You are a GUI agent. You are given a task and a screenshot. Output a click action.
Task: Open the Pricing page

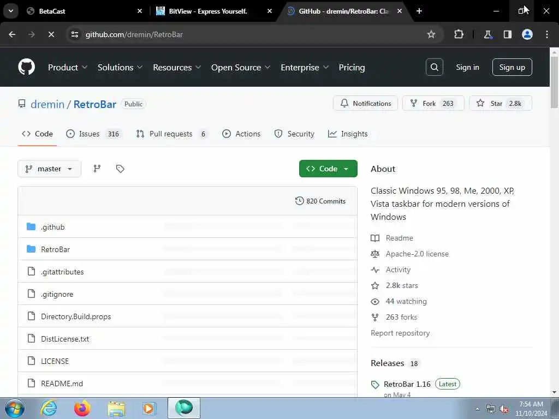352,67
